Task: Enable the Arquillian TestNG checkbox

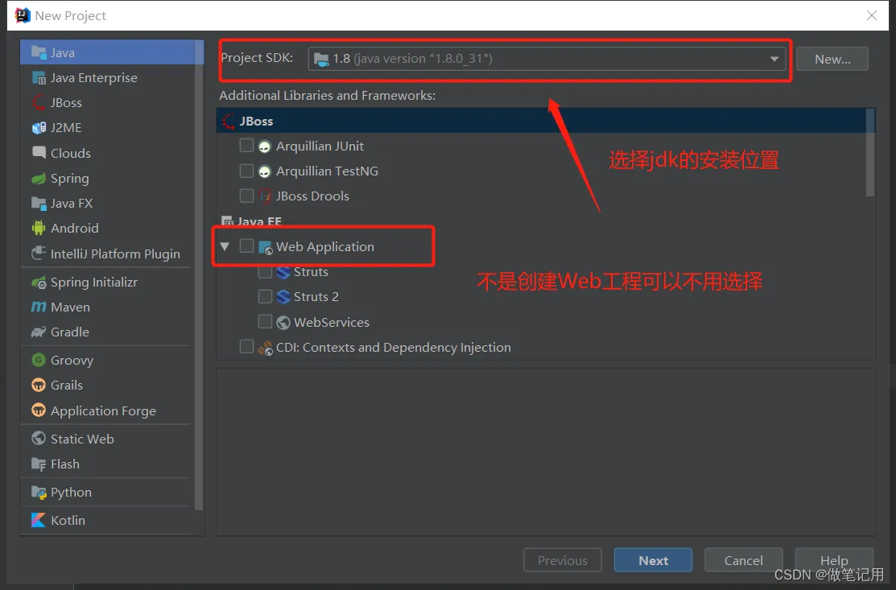Action: point(246,170)
